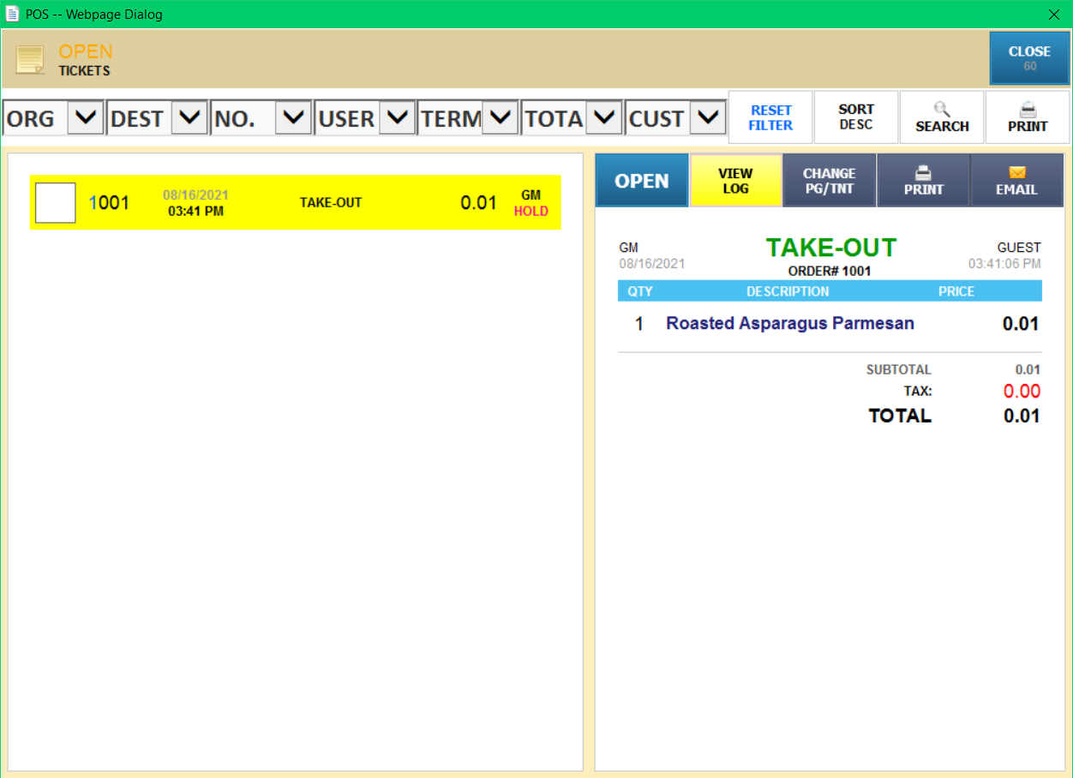The image size is (1073, 778).
Task: Click the Open Tickets notepad icon
Action: point(30,60)
